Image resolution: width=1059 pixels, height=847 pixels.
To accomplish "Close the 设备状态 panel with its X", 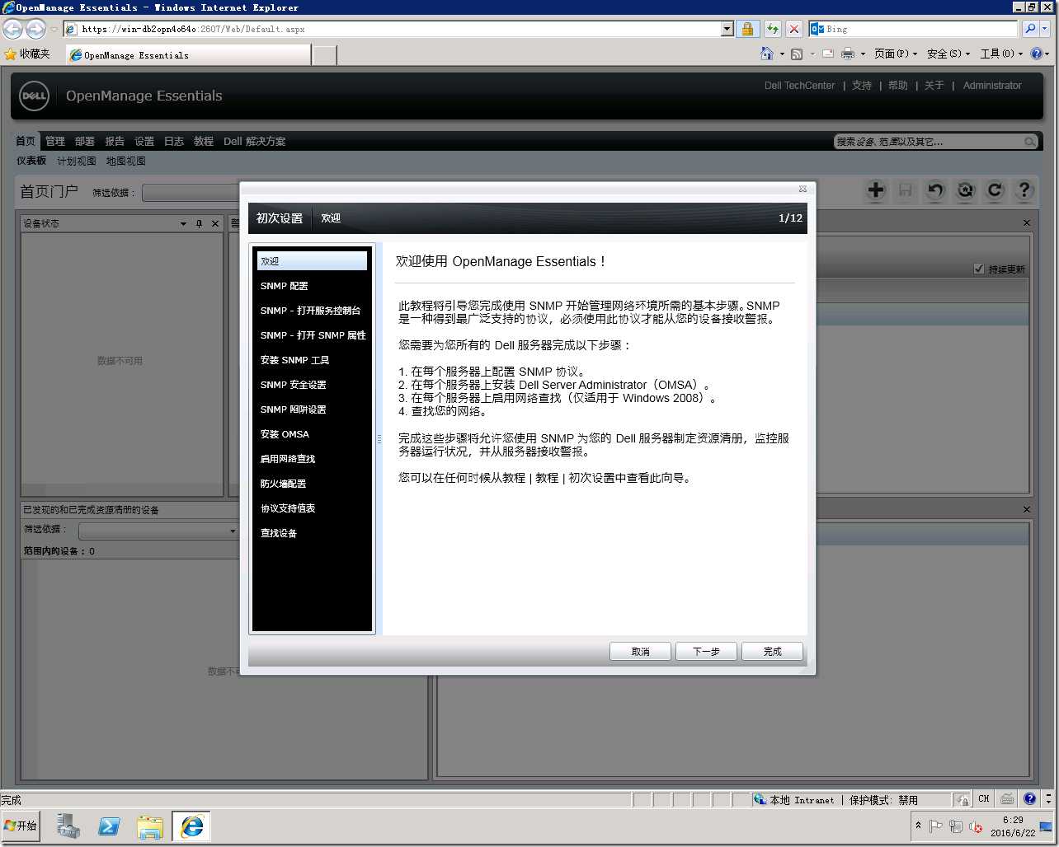I will 215,223.
